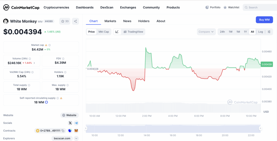Expand the Volume (24h) arrow

point(34,63)
